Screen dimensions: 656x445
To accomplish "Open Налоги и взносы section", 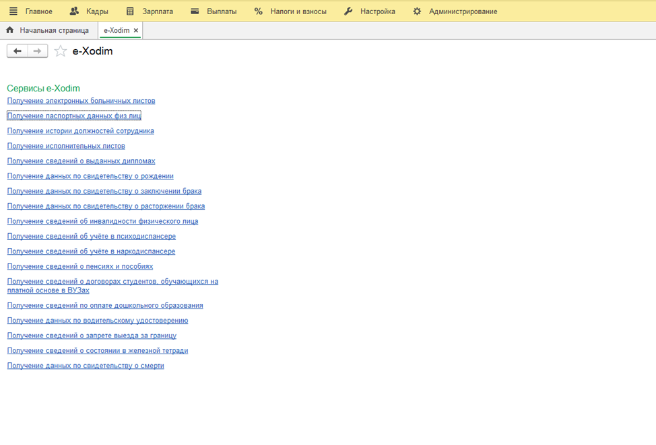I will pos(290,11).
